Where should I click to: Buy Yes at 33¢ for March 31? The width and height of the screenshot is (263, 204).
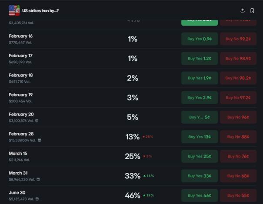200,176
